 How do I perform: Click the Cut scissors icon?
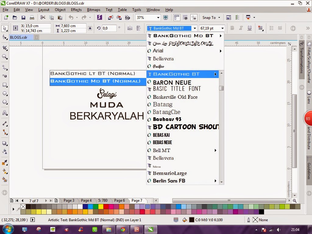[43, 17]
